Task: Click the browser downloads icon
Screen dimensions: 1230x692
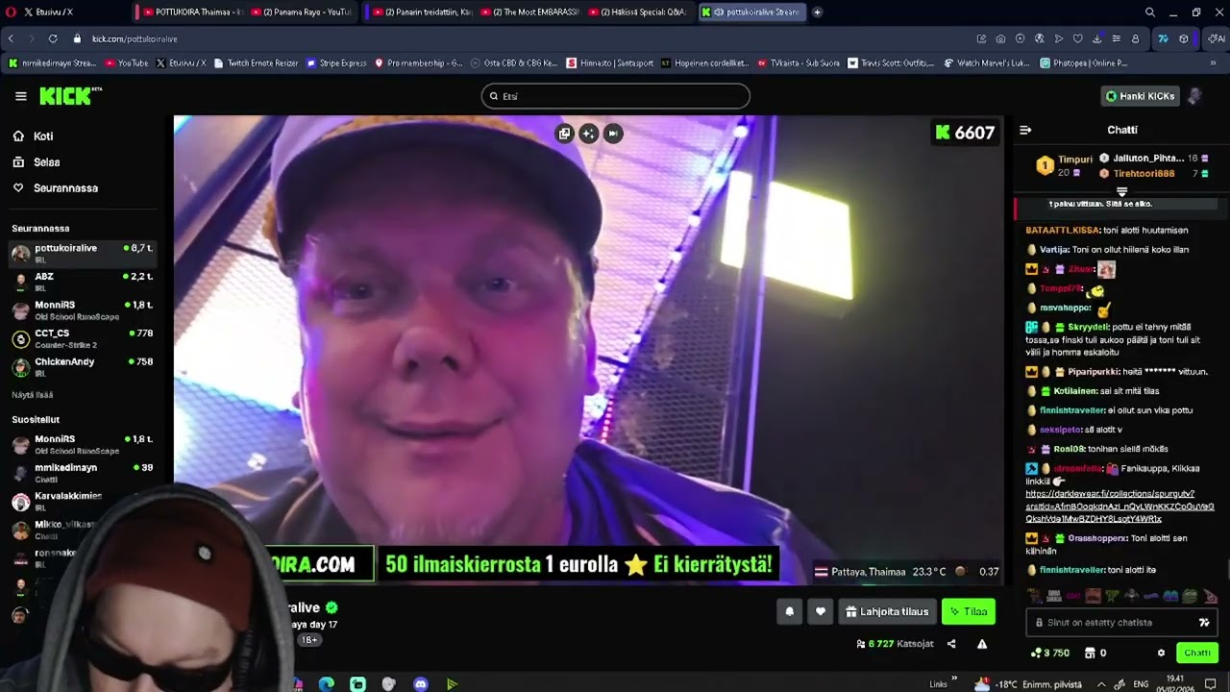Action: [1096, 38]
